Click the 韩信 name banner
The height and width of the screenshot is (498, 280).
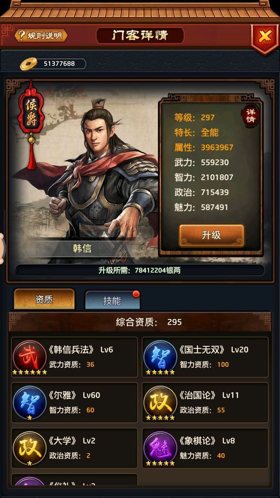[82, 248]
